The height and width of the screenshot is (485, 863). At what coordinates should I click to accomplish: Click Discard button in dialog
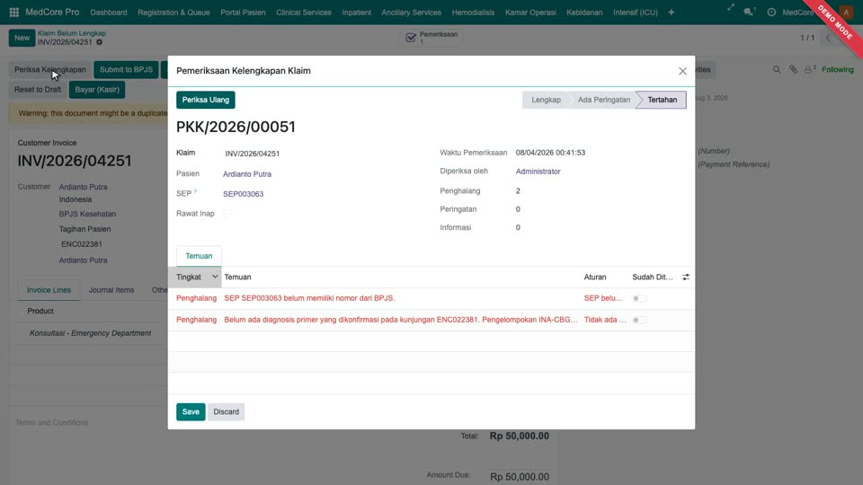[227, 412]
